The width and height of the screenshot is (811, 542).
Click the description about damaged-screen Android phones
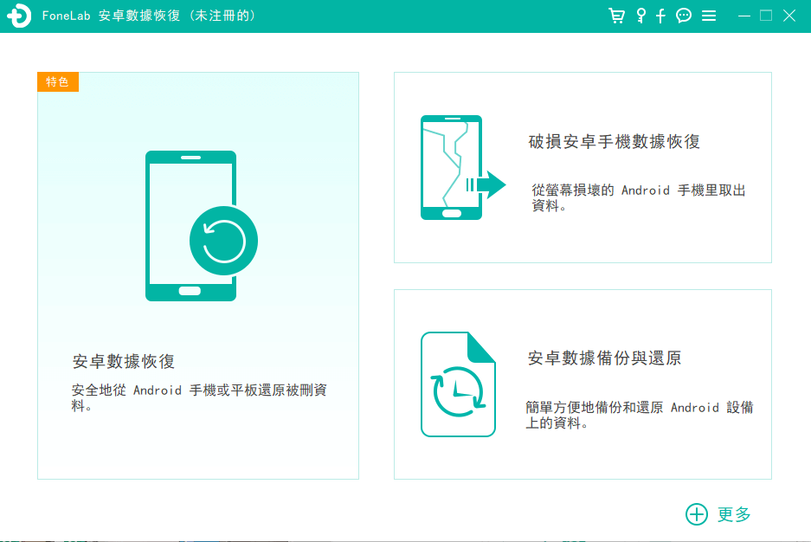(x=638, y=197)
